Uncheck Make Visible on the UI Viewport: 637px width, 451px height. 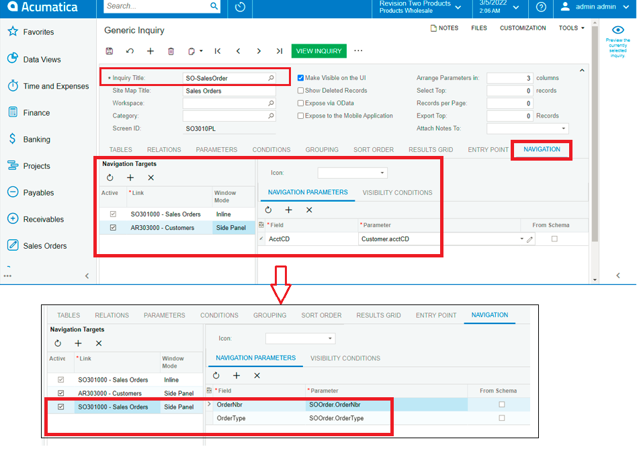pyautogui.click(x=300, y=77)
